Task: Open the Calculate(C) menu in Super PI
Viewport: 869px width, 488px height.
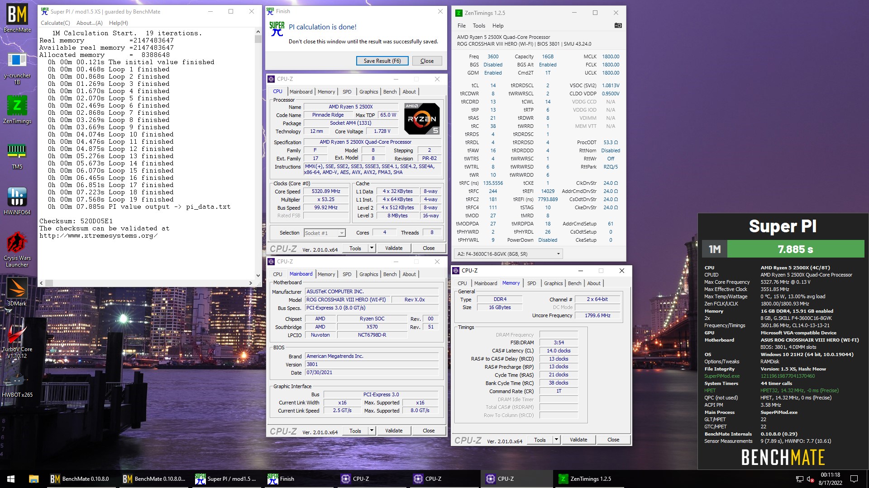Action: [55, 23]
